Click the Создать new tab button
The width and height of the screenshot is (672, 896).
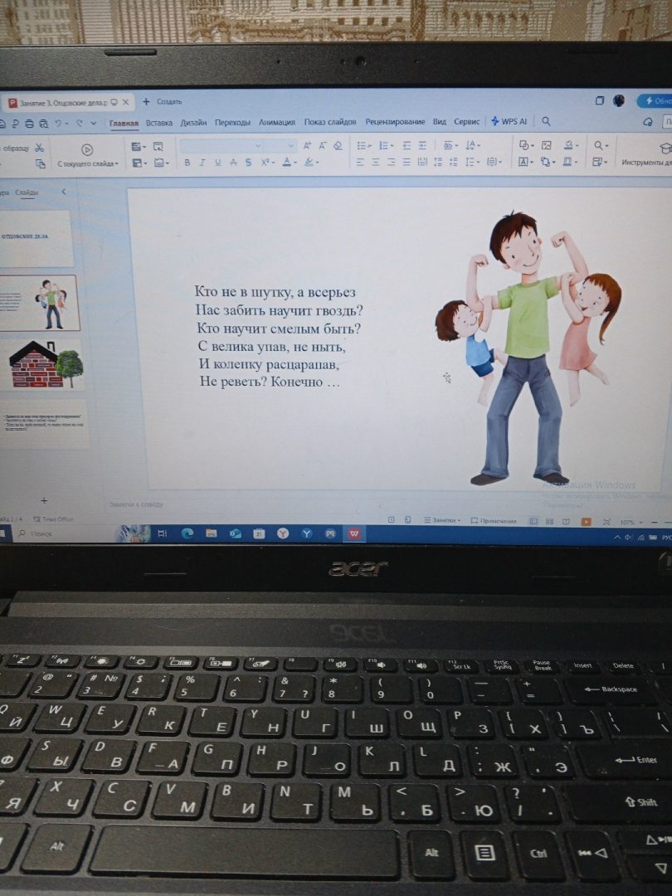click(163, 101)
